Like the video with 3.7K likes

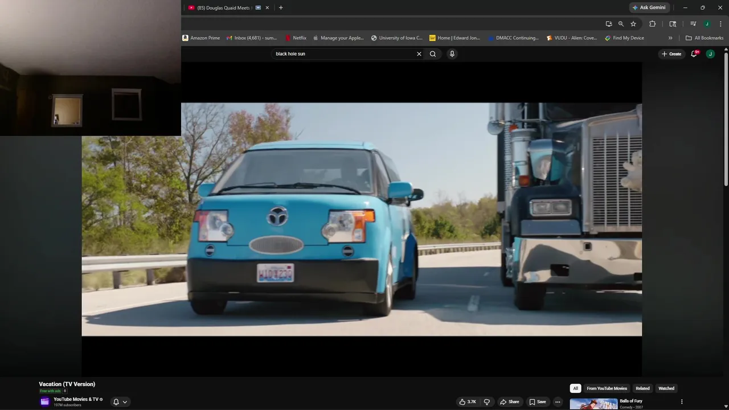pyautogui.click(x=468, y=401)
